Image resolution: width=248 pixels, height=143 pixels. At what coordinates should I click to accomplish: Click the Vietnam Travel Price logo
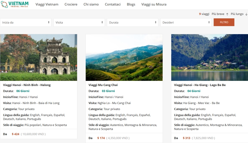15,4
